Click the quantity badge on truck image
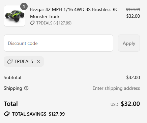Image resolution: width=147 pixels, height=123 pixels. [24, 7]
